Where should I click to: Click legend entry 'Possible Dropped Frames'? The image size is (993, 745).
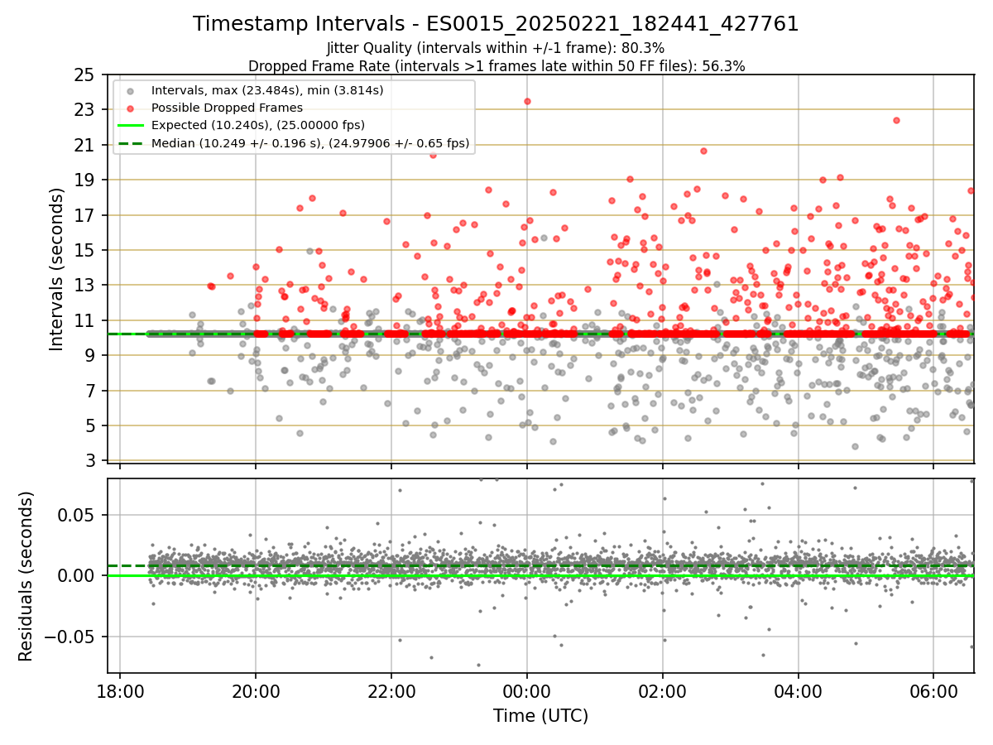coord(227,108)
